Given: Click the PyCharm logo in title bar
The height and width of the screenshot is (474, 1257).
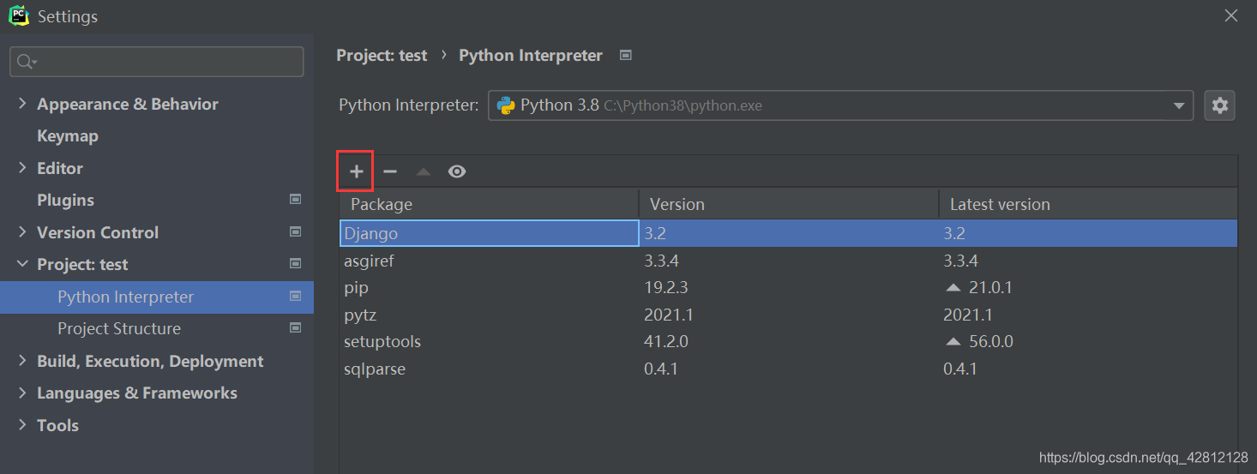Looking at the screenshot, I should tap(19, 15).
